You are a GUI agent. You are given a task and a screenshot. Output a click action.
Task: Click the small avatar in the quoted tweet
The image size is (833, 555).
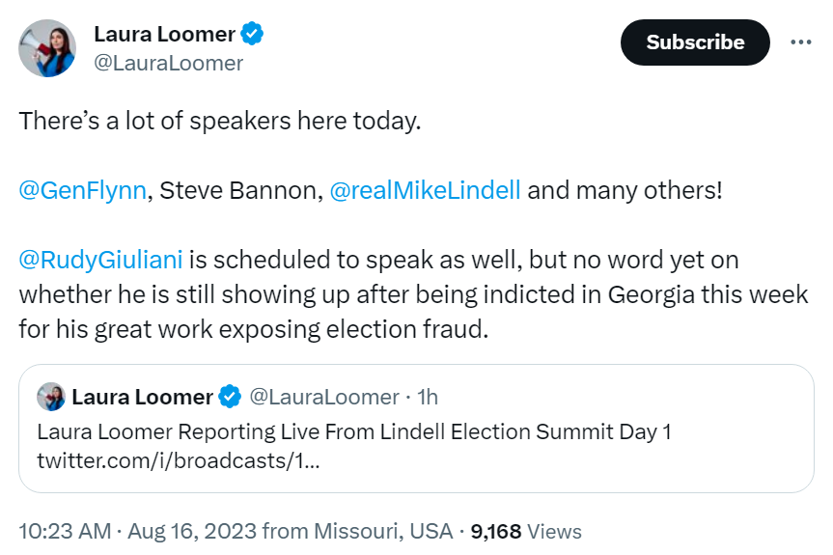point(51,397)
